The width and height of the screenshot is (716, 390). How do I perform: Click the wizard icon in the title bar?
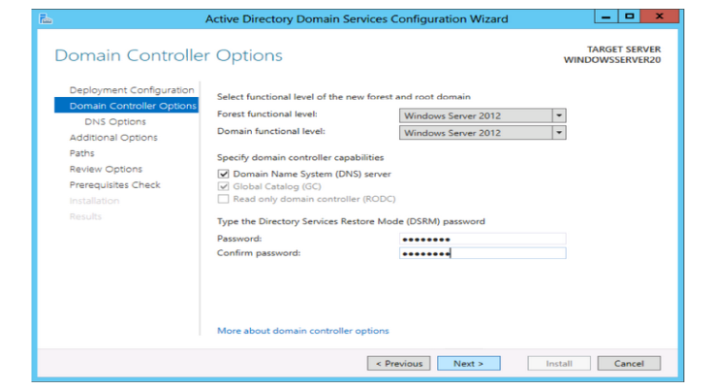pyautogui.click(x=46, y=18)
